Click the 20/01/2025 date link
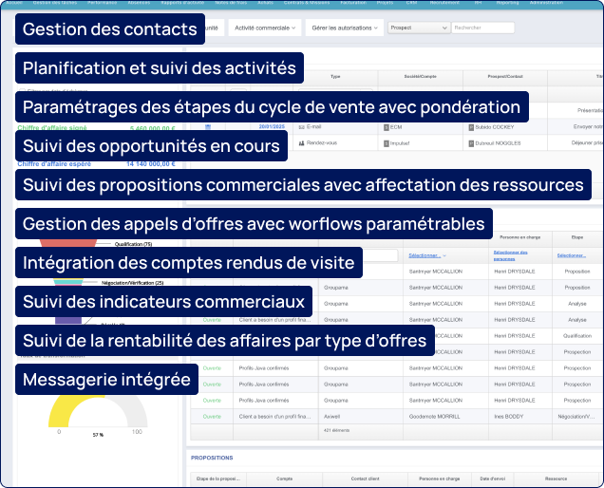The height and width of the screenshot is (488, 604). [x=273, y=126]
